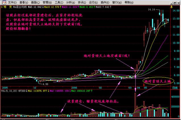Screen dimensions: 182x120
Task: Click the 4.99 low price marker
Action: tap(45, 84)
